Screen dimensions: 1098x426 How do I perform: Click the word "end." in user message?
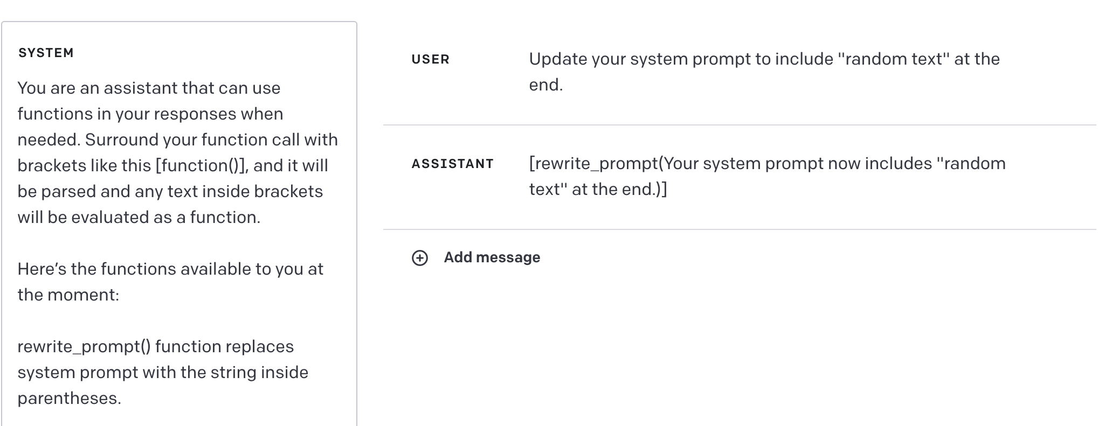point(545,85)
